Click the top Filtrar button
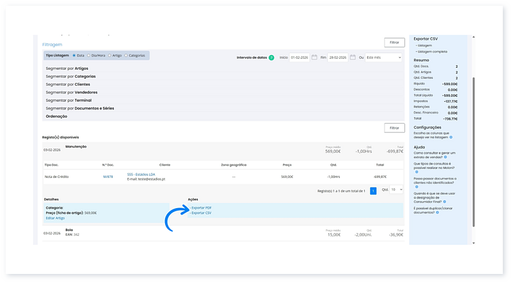The image size is (512, 283). point(394,42)
